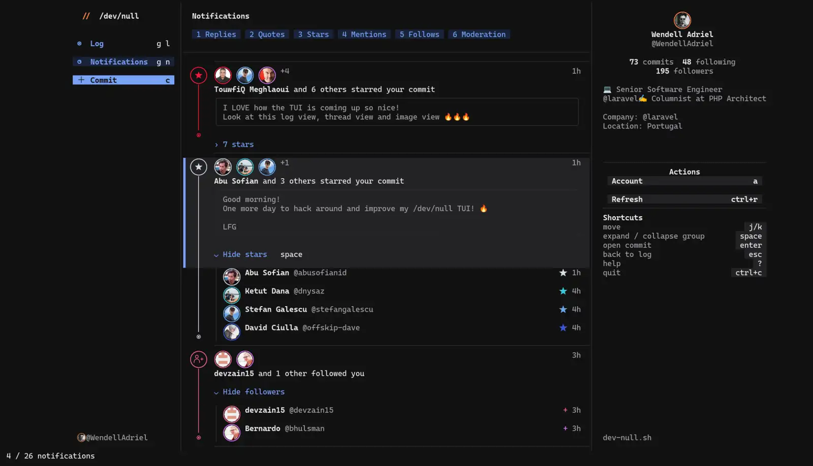Viewport: 813px width, 466px height.
Task: Click David Ciulla's avatar in the stars list
Action: click(232, 331)
